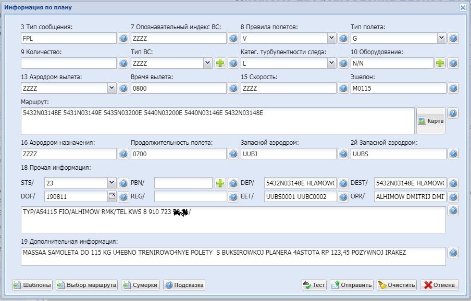Screen dimensions: 471x301
Task: Click the Шаблоны button
Action: coord(32,285)
